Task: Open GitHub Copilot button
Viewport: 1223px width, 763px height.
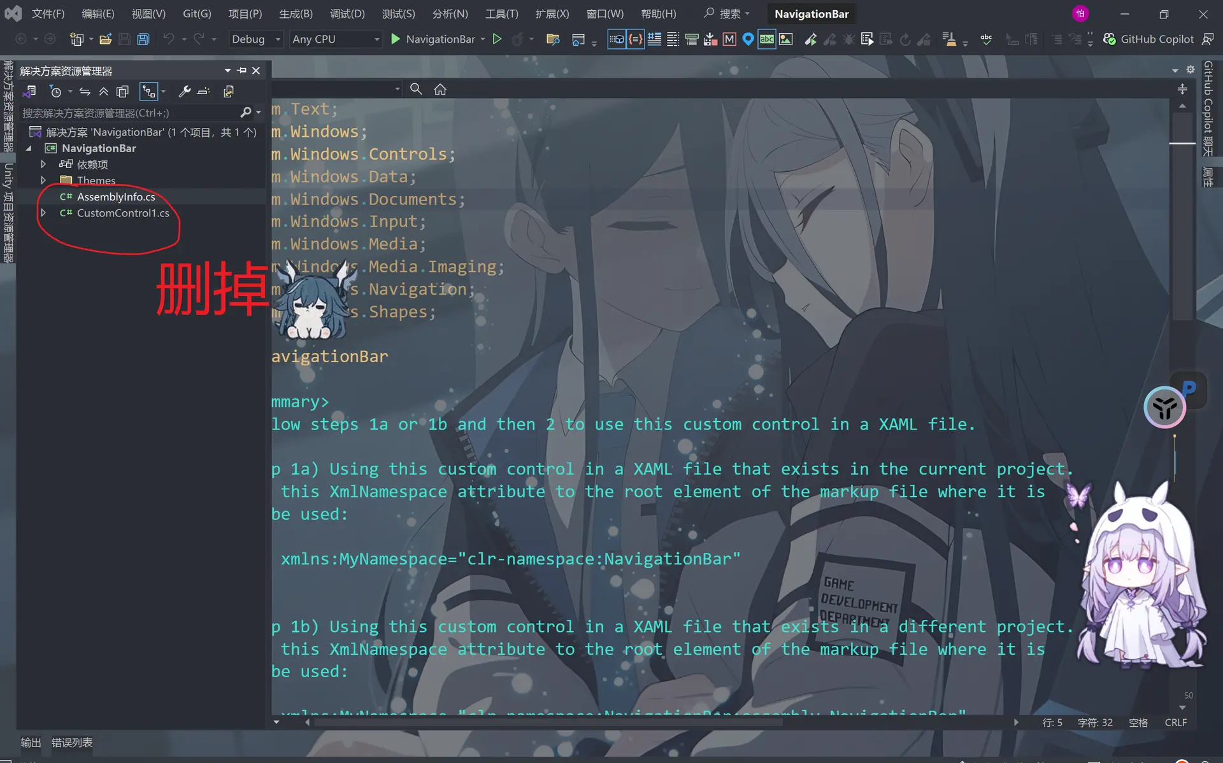Action: (1148, 39)
